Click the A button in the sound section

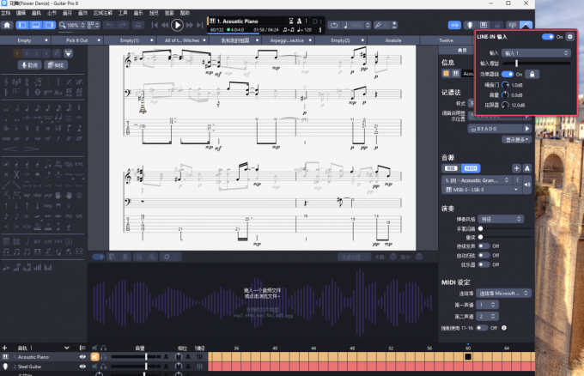click(x=526, y=168)
